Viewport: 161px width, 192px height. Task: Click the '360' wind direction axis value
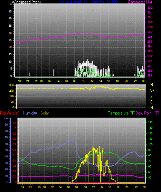(x=11, y=85)
